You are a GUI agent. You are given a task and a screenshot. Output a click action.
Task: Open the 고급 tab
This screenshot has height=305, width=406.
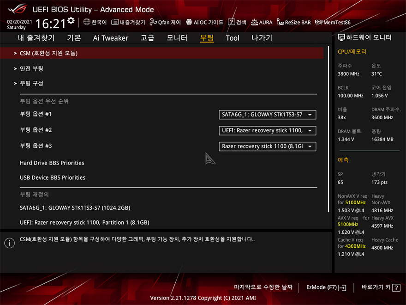pyautogui.click(x=147, y=38)
